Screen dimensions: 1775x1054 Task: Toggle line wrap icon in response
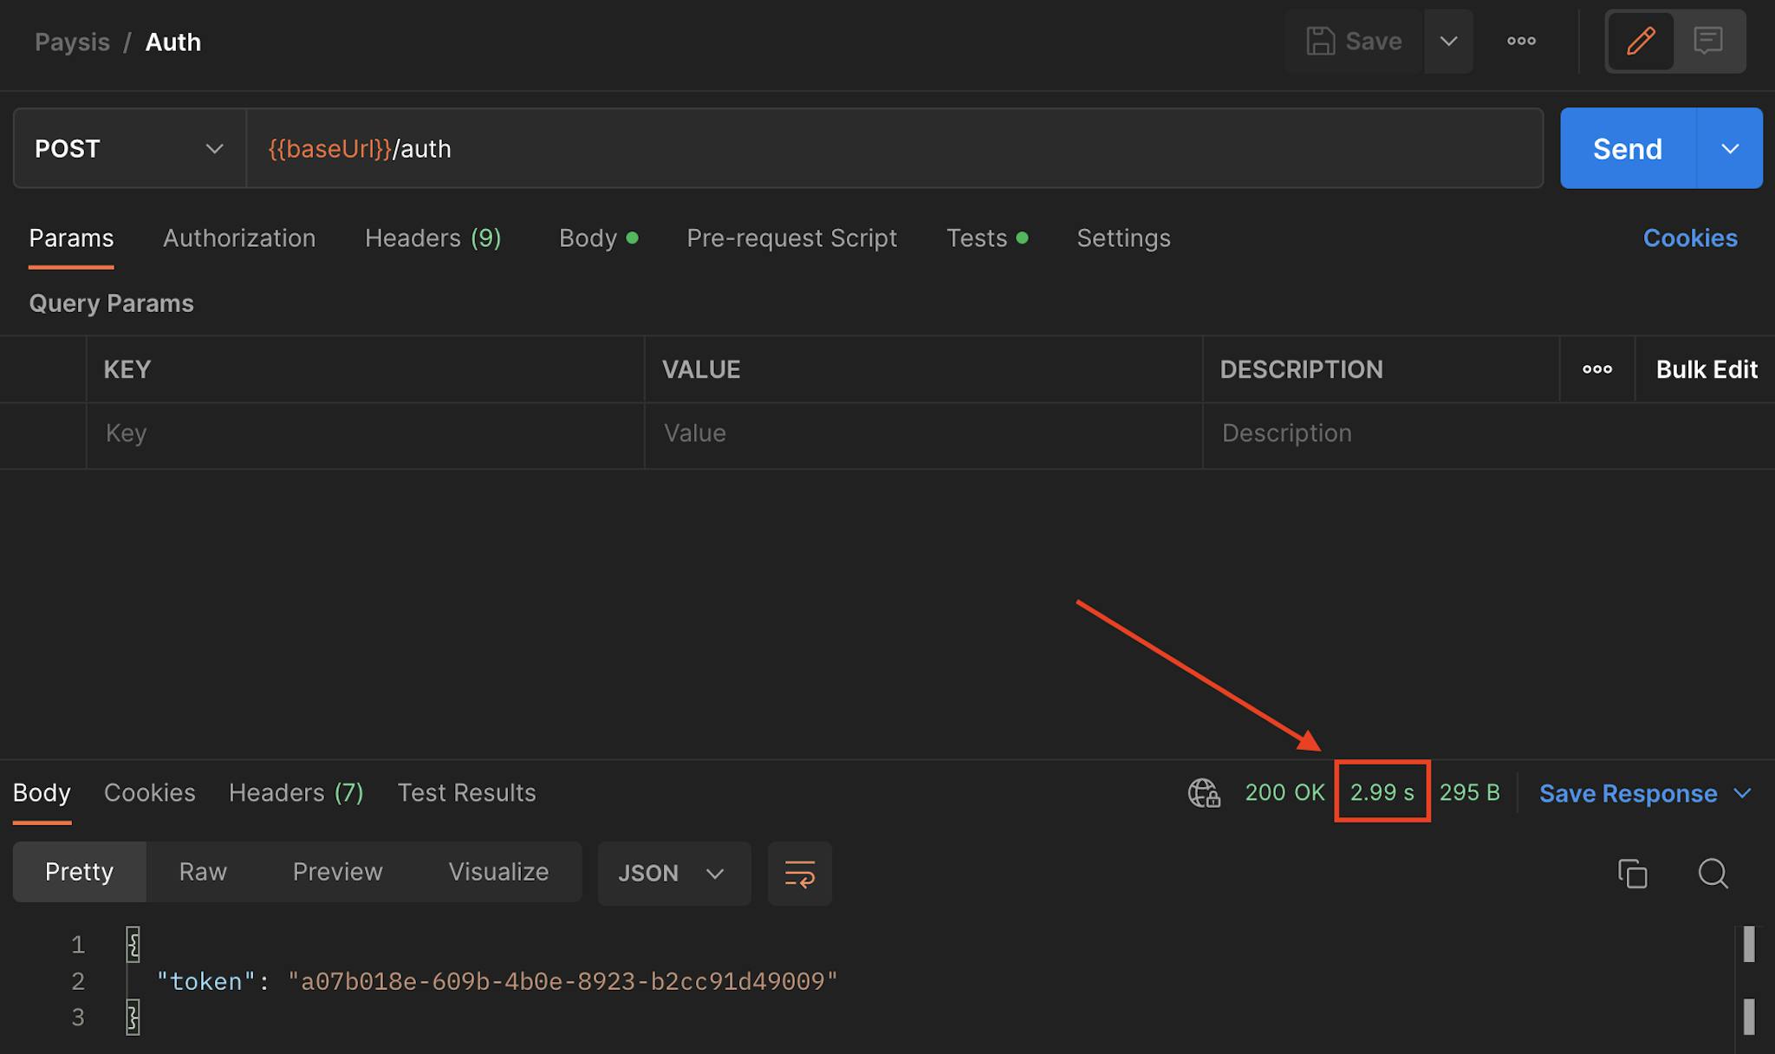pyautogui.click(x=799, y=873)
